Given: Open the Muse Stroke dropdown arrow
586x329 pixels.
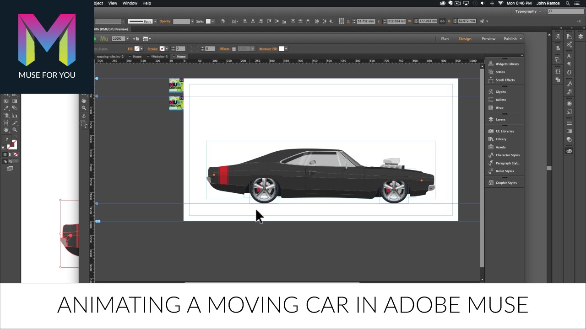Looking at the screenshot, I should pyautogui.click(x=166, y=49).
